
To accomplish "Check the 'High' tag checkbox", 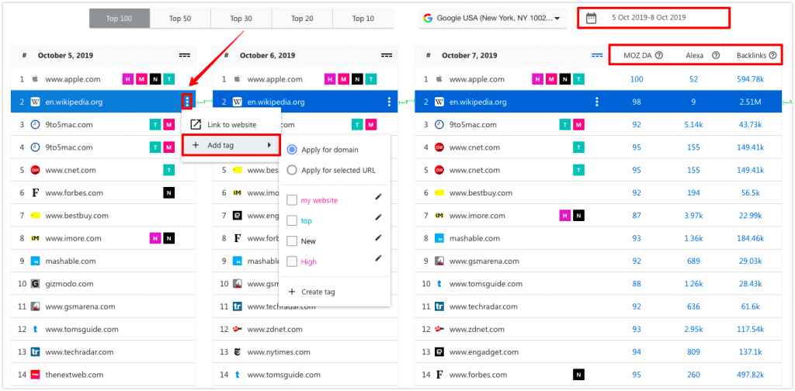I will (x=292, y=261).
